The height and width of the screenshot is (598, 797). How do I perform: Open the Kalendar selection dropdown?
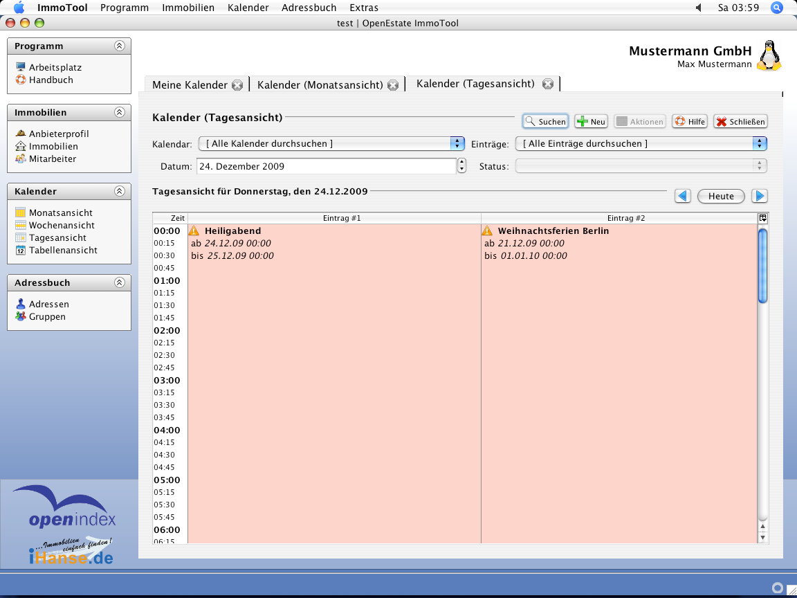(x=331, y=143)
